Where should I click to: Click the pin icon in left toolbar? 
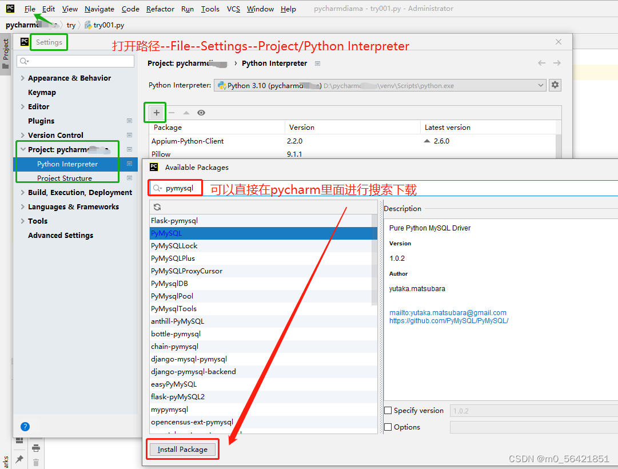(19, 459)
